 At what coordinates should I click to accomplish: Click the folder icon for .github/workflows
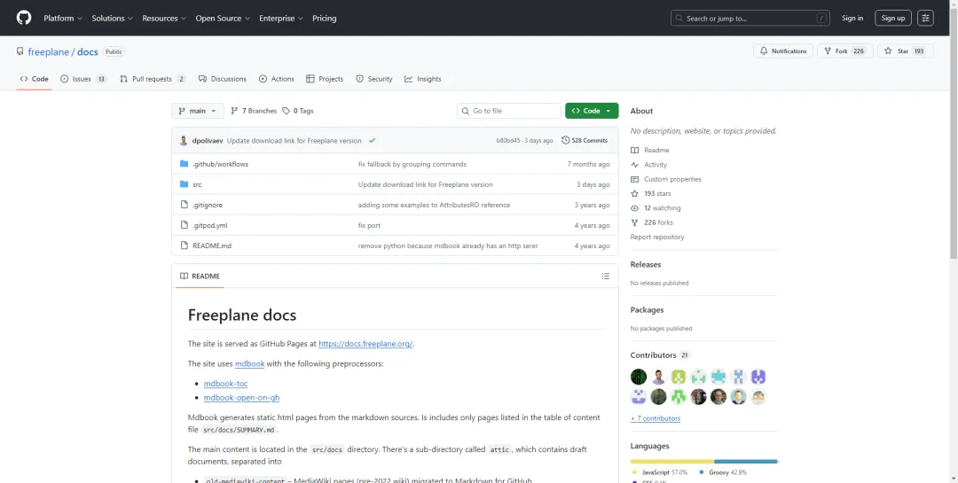pyautogui.click(x=184, y=164)
